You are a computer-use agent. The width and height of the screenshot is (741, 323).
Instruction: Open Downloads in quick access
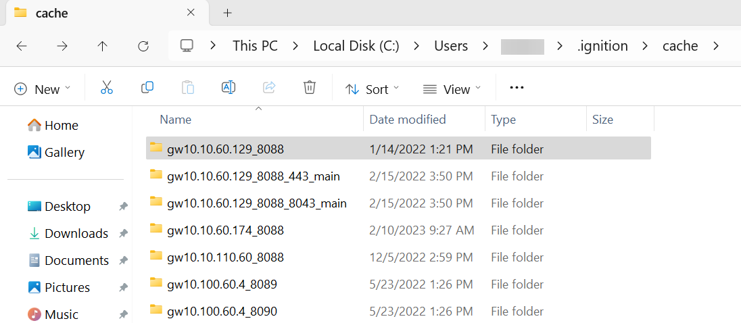pos(68,233)
